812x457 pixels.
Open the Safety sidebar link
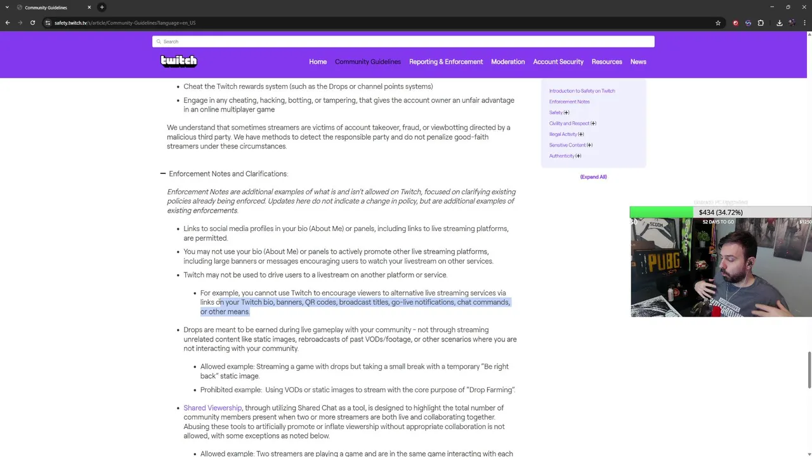click(x=556, y=112)
